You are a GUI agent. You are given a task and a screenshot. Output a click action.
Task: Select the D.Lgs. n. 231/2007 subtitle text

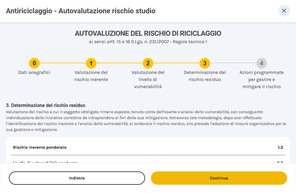(148, 42)
